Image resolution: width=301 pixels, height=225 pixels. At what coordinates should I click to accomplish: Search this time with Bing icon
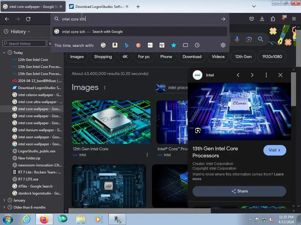[x=126, y=45]
